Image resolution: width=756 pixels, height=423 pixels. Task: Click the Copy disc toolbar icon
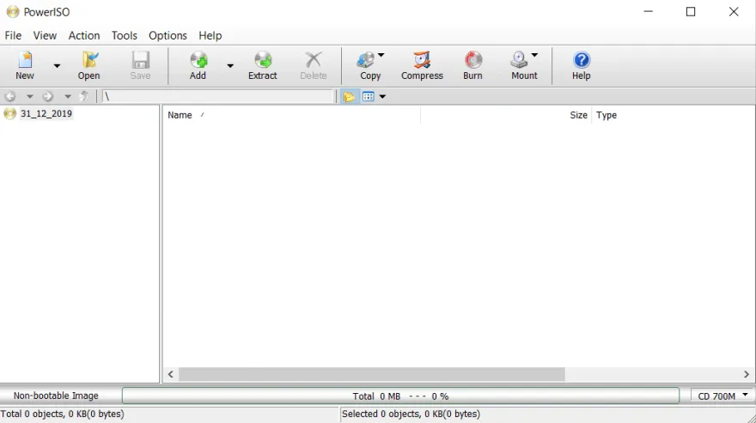click(366, 60)
